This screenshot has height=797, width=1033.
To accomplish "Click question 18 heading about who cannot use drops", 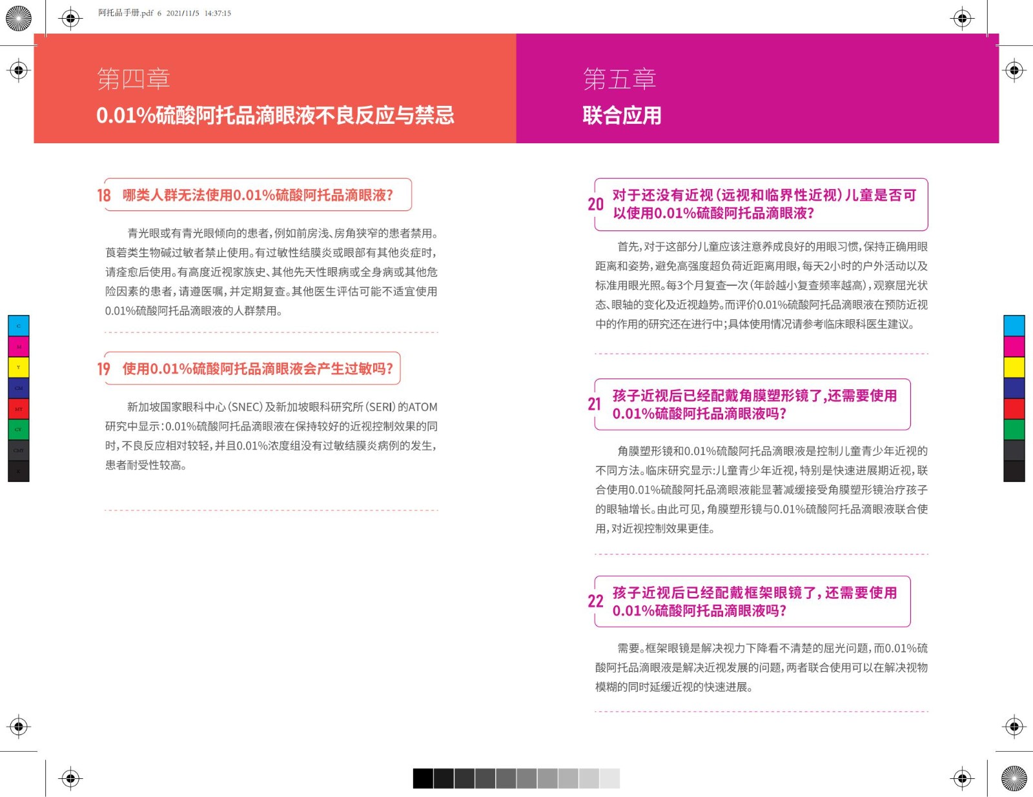I will [x=258, y=195].
